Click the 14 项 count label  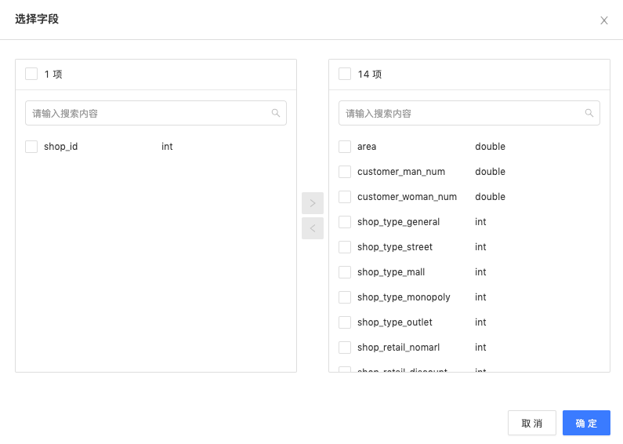[370, 74]
